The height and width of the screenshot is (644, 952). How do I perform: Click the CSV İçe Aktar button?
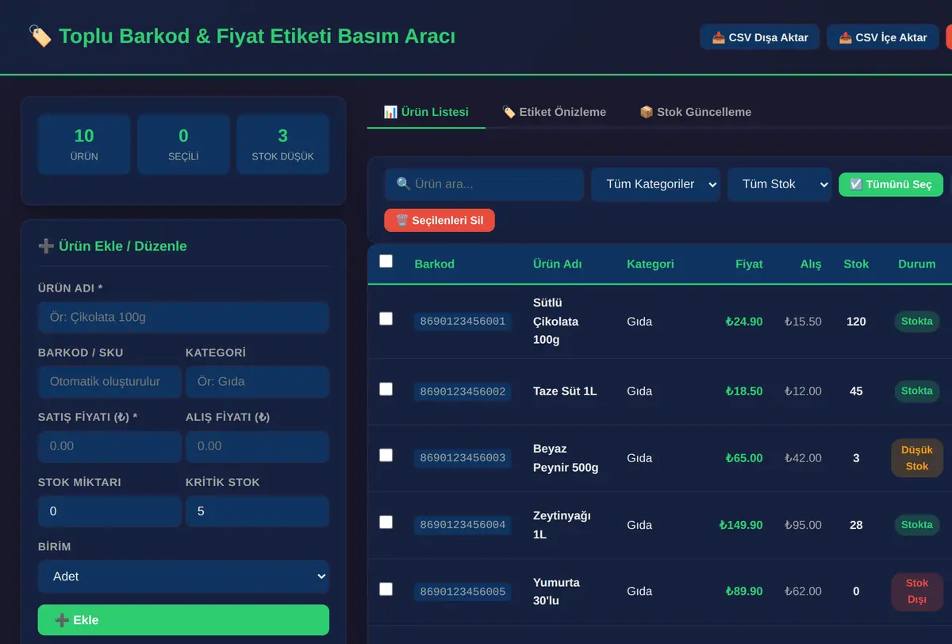coord(883,37)
